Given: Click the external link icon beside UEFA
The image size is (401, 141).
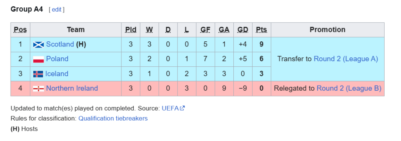Looking at the screenshot, I should 182,108.
